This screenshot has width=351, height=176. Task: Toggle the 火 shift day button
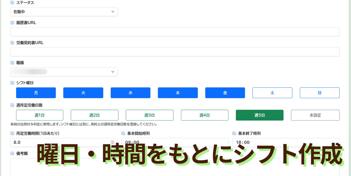[x=83, y=93]
